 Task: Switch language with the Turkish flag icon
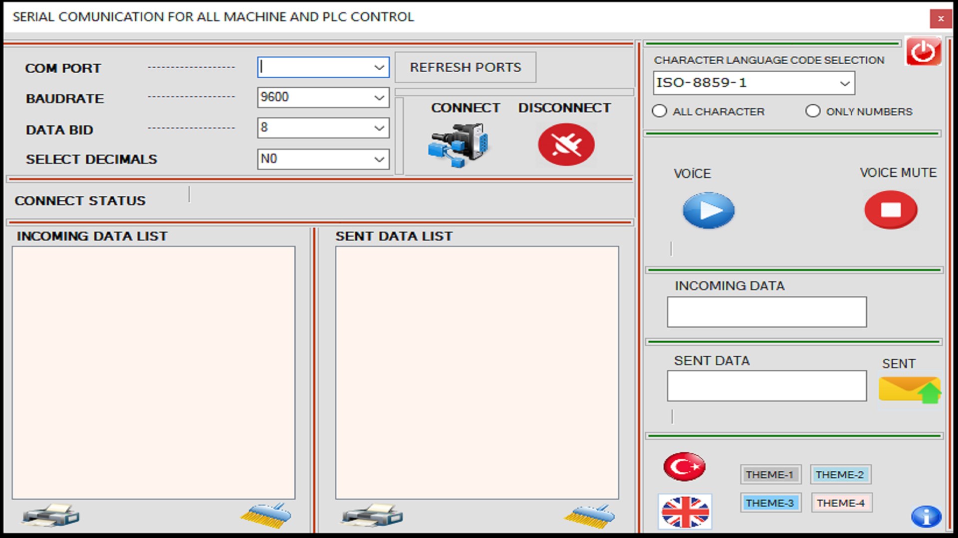click(x=684, y=466)
